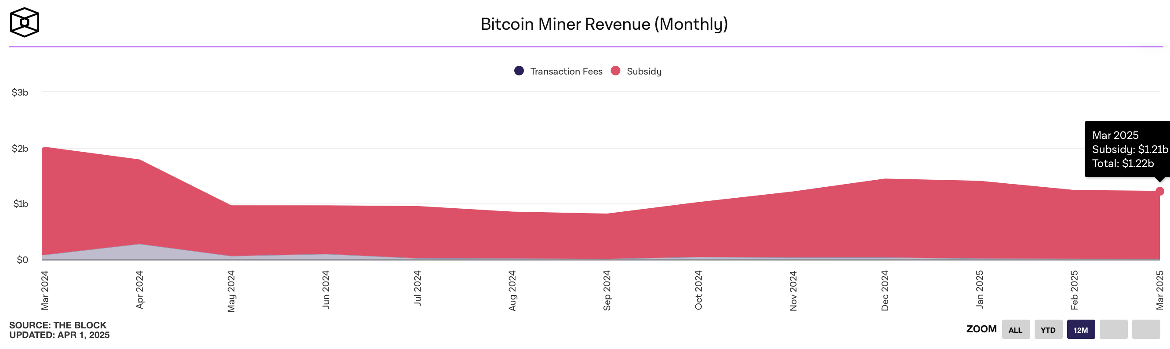Click the highlighted Mar 2025 data point
1170x349 pixels.
click(1159, 191)
